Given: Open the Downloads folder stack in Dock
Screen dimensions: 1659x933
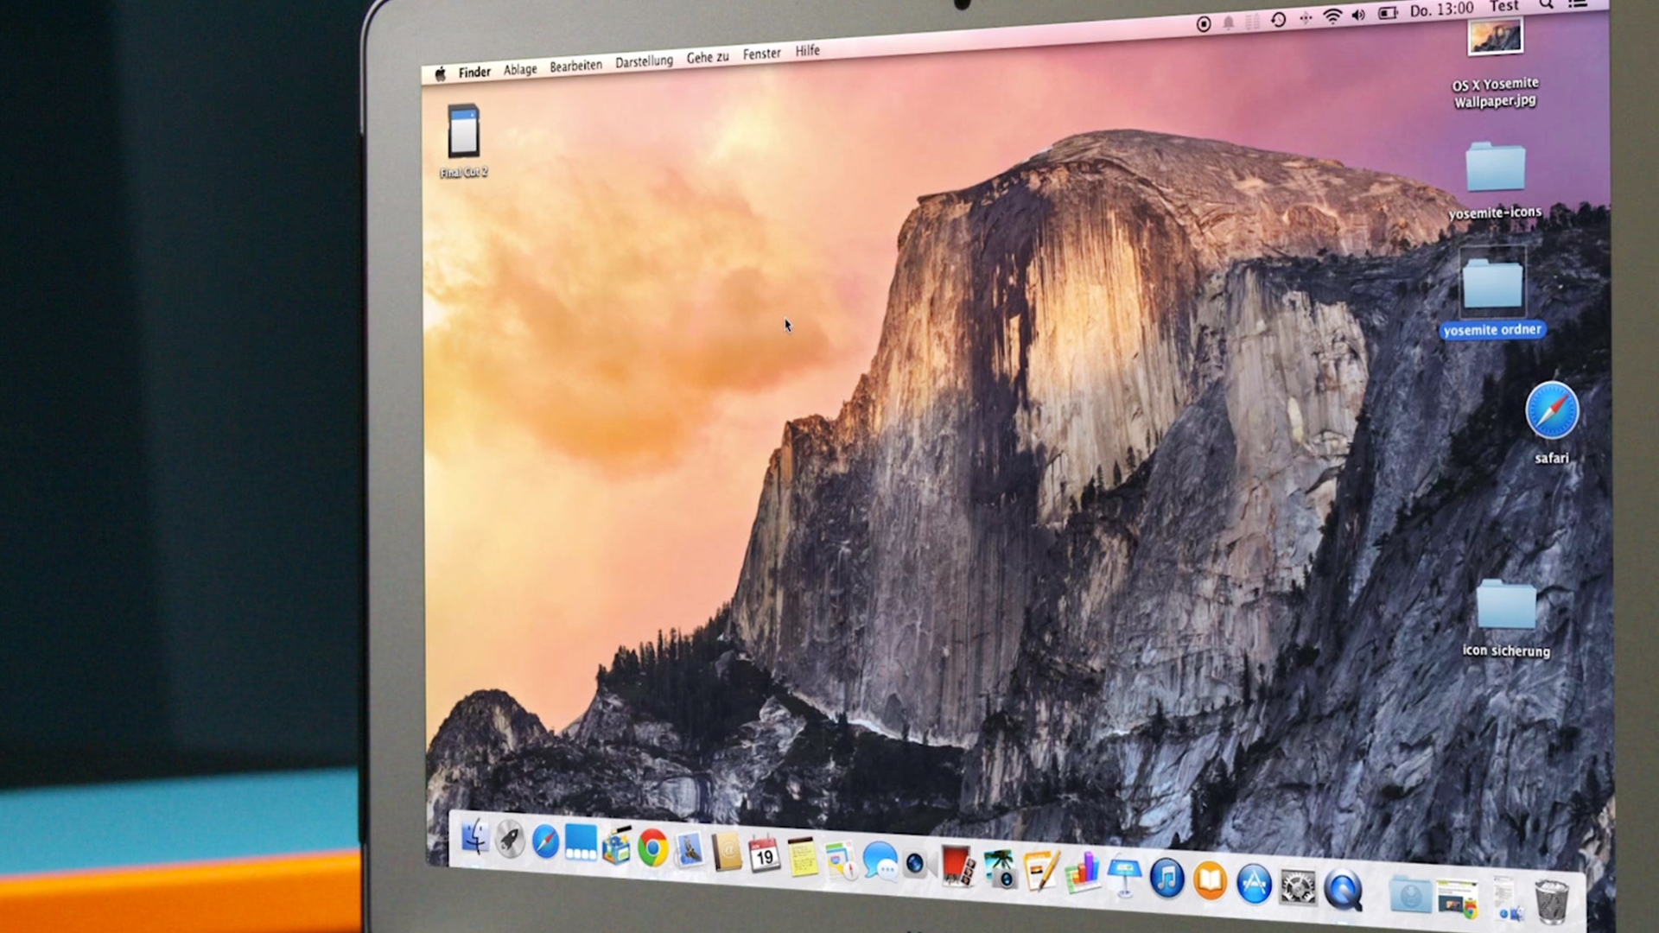Looking at the screenshot, I should (1409, 894).
